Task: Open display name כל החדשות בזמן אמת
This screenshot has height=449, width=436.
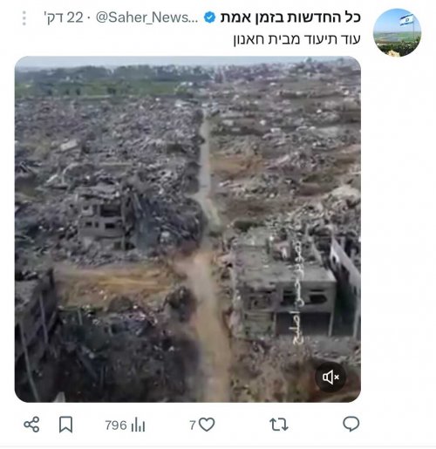Action: pyautogui.click(x=290, y=17)
